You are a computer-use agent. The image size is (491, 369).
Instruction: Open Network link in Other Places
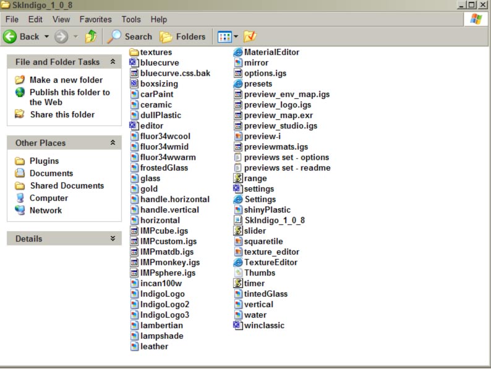point(46,210)
